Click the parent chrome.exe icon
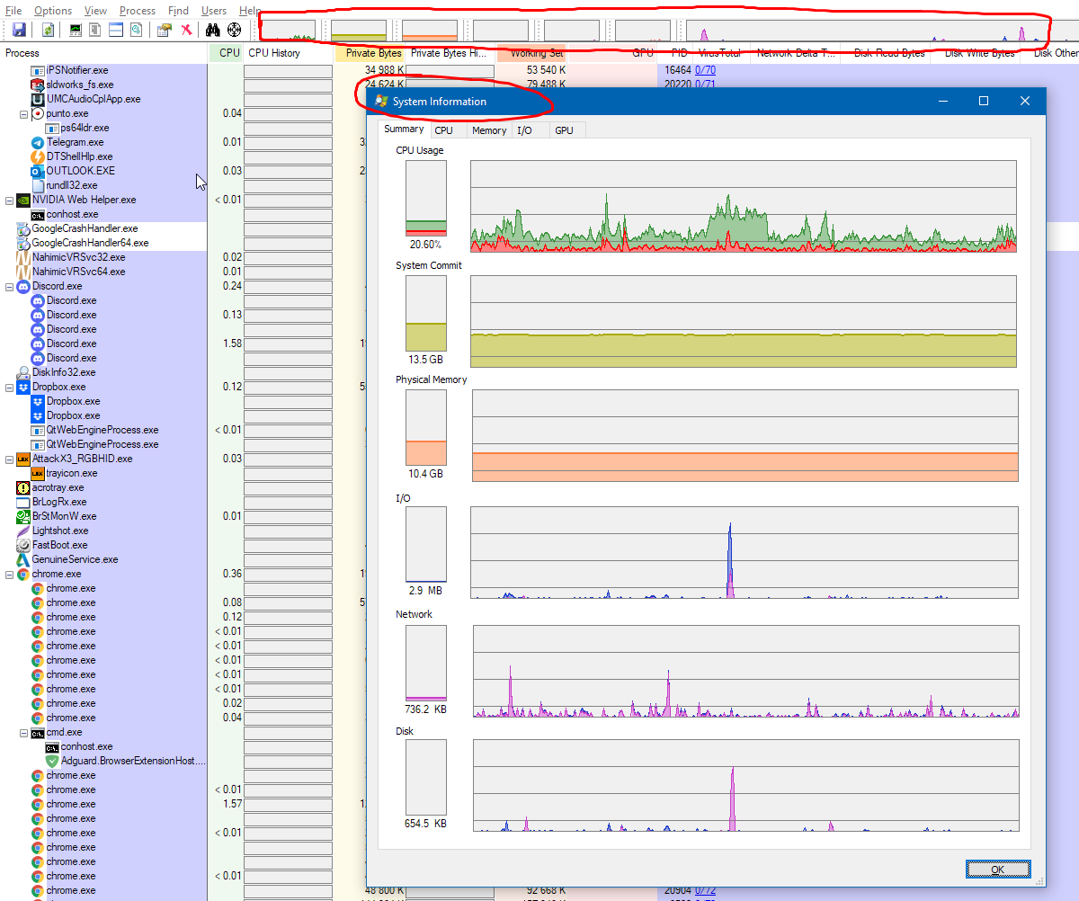Screen dimensions: 1079x901 click(x=23, y=574)
